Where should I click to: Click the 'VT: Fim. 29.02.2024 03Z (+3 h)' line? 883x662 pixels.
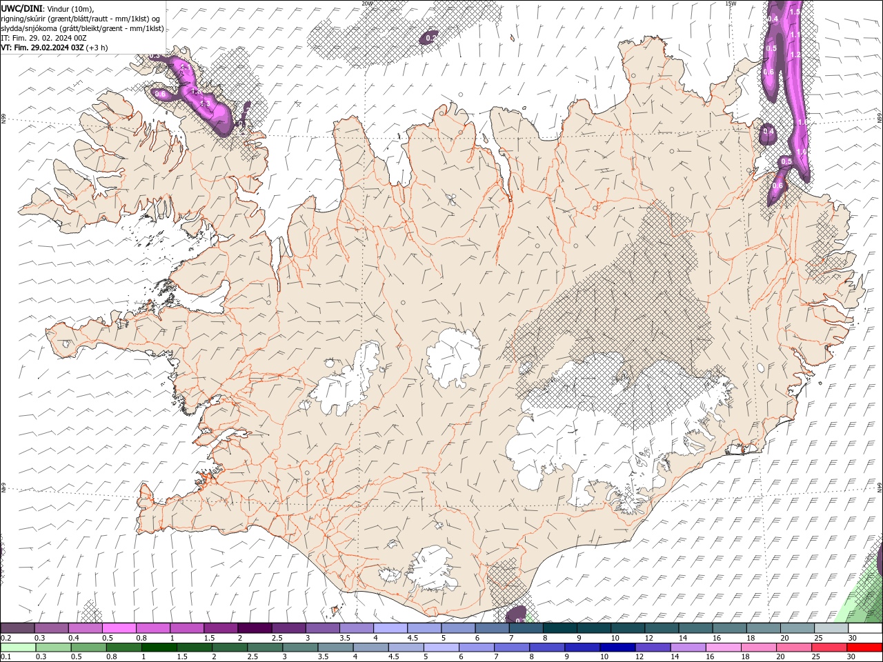(54, 48)
